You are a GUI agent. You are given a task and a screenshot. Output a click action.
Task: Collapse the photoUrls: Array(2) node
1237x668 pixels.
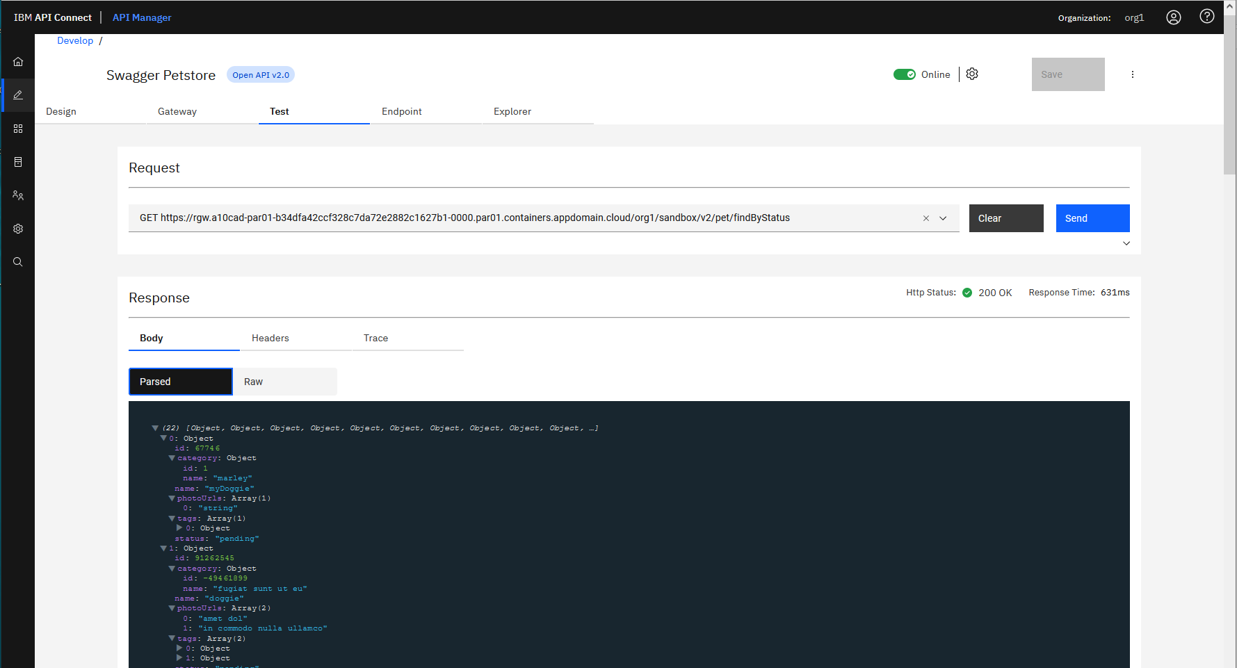(x=172, y=608)
